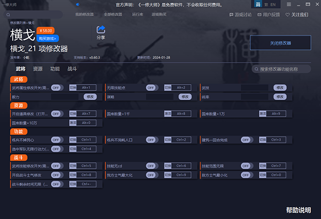321x219 pixels.
Task: Click the 统率 value input field
Action: [255, 97]
